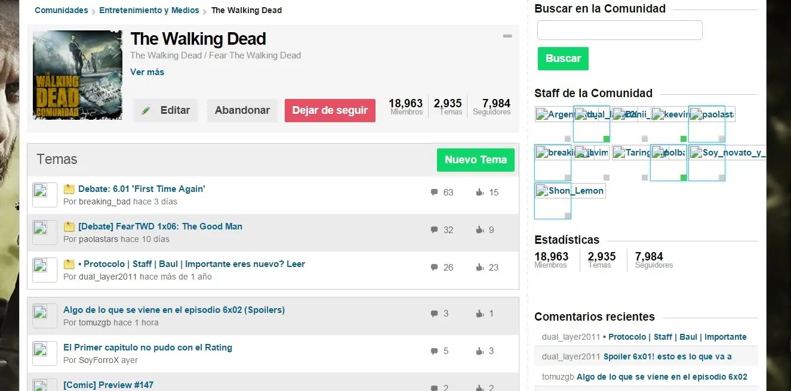
Task: Click the comment bubble icon showing 5 comments
Action: click(x=434, y=351)
